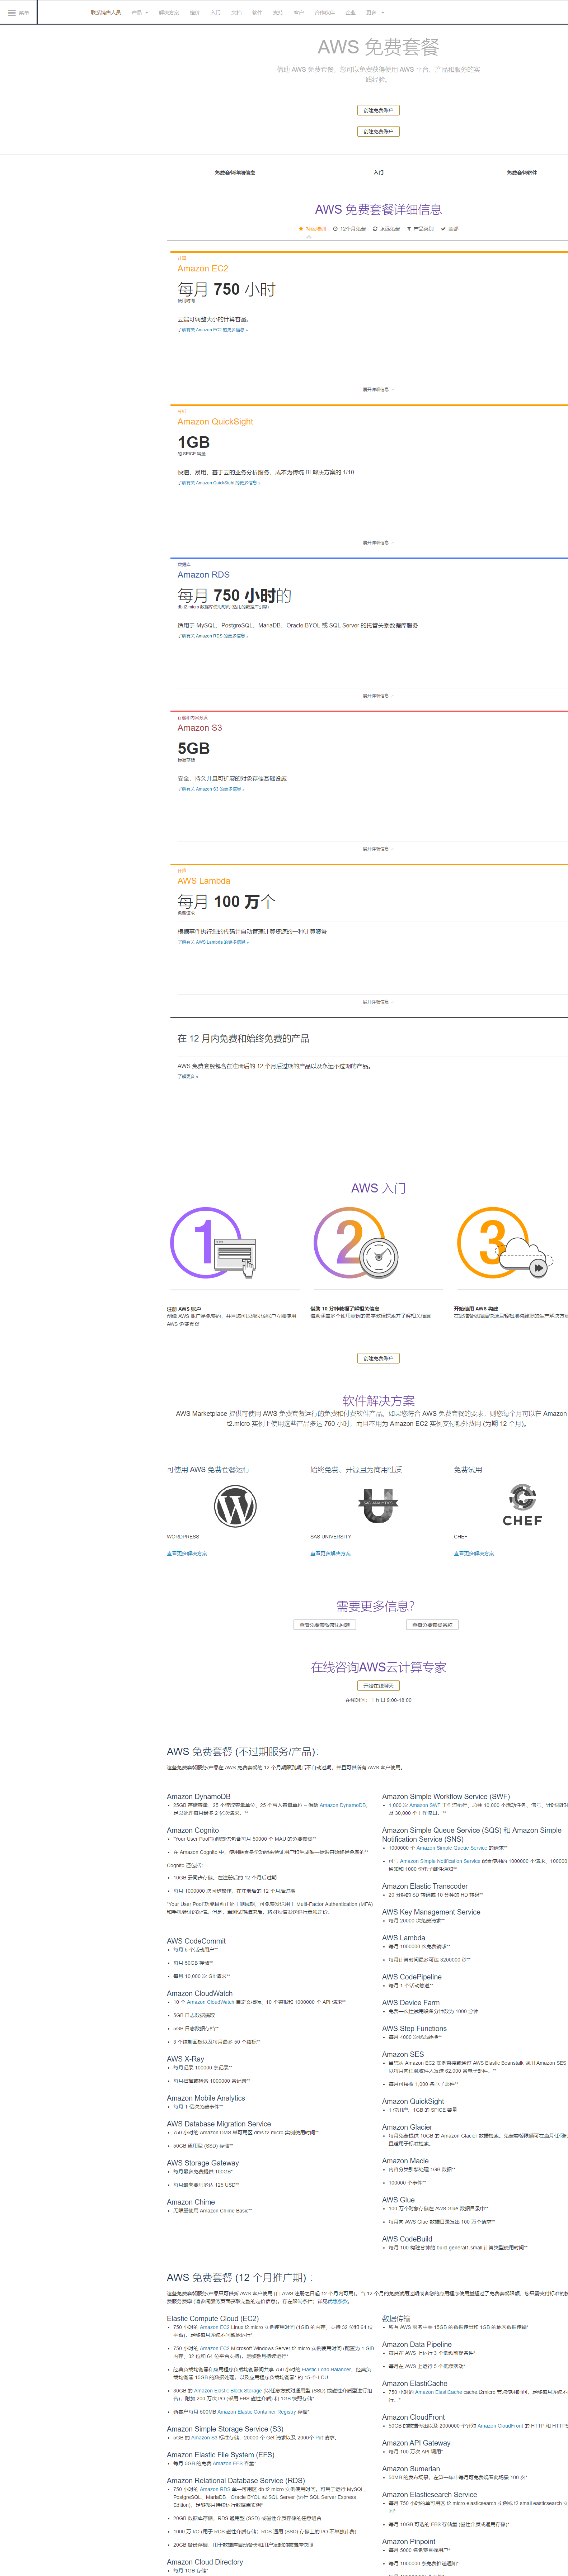
Task: Open the Chef logo
Action: pyautogui.click(x=522, y=1505)
